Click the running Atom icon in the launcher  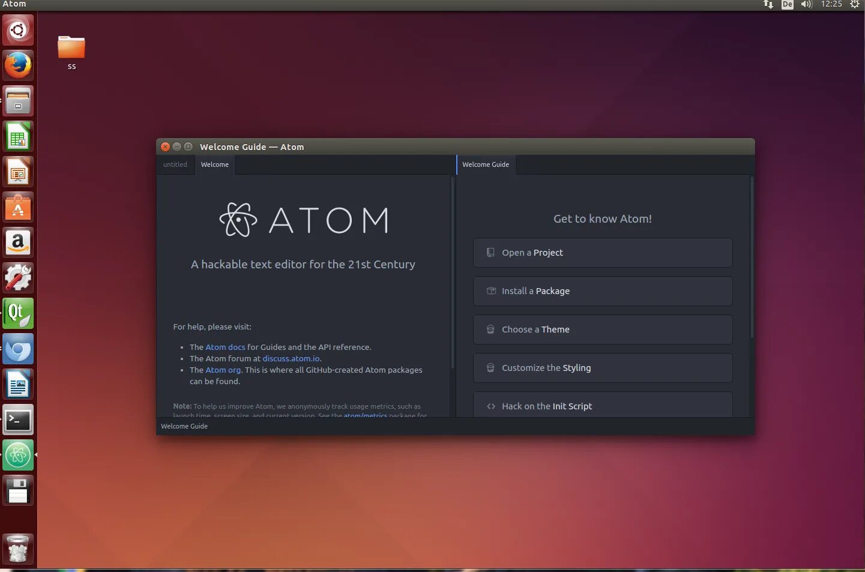[17, 455]
